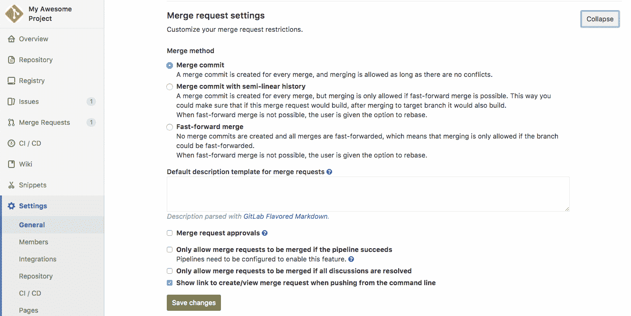Select the Snippets icon
The image size is (631, 316).
pyautogui.click(x=10, y=185)
